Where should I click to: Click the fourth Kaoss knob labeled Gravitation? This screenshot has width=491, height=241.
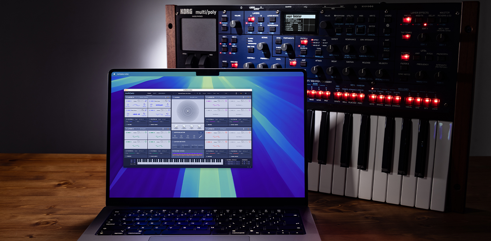199,126
